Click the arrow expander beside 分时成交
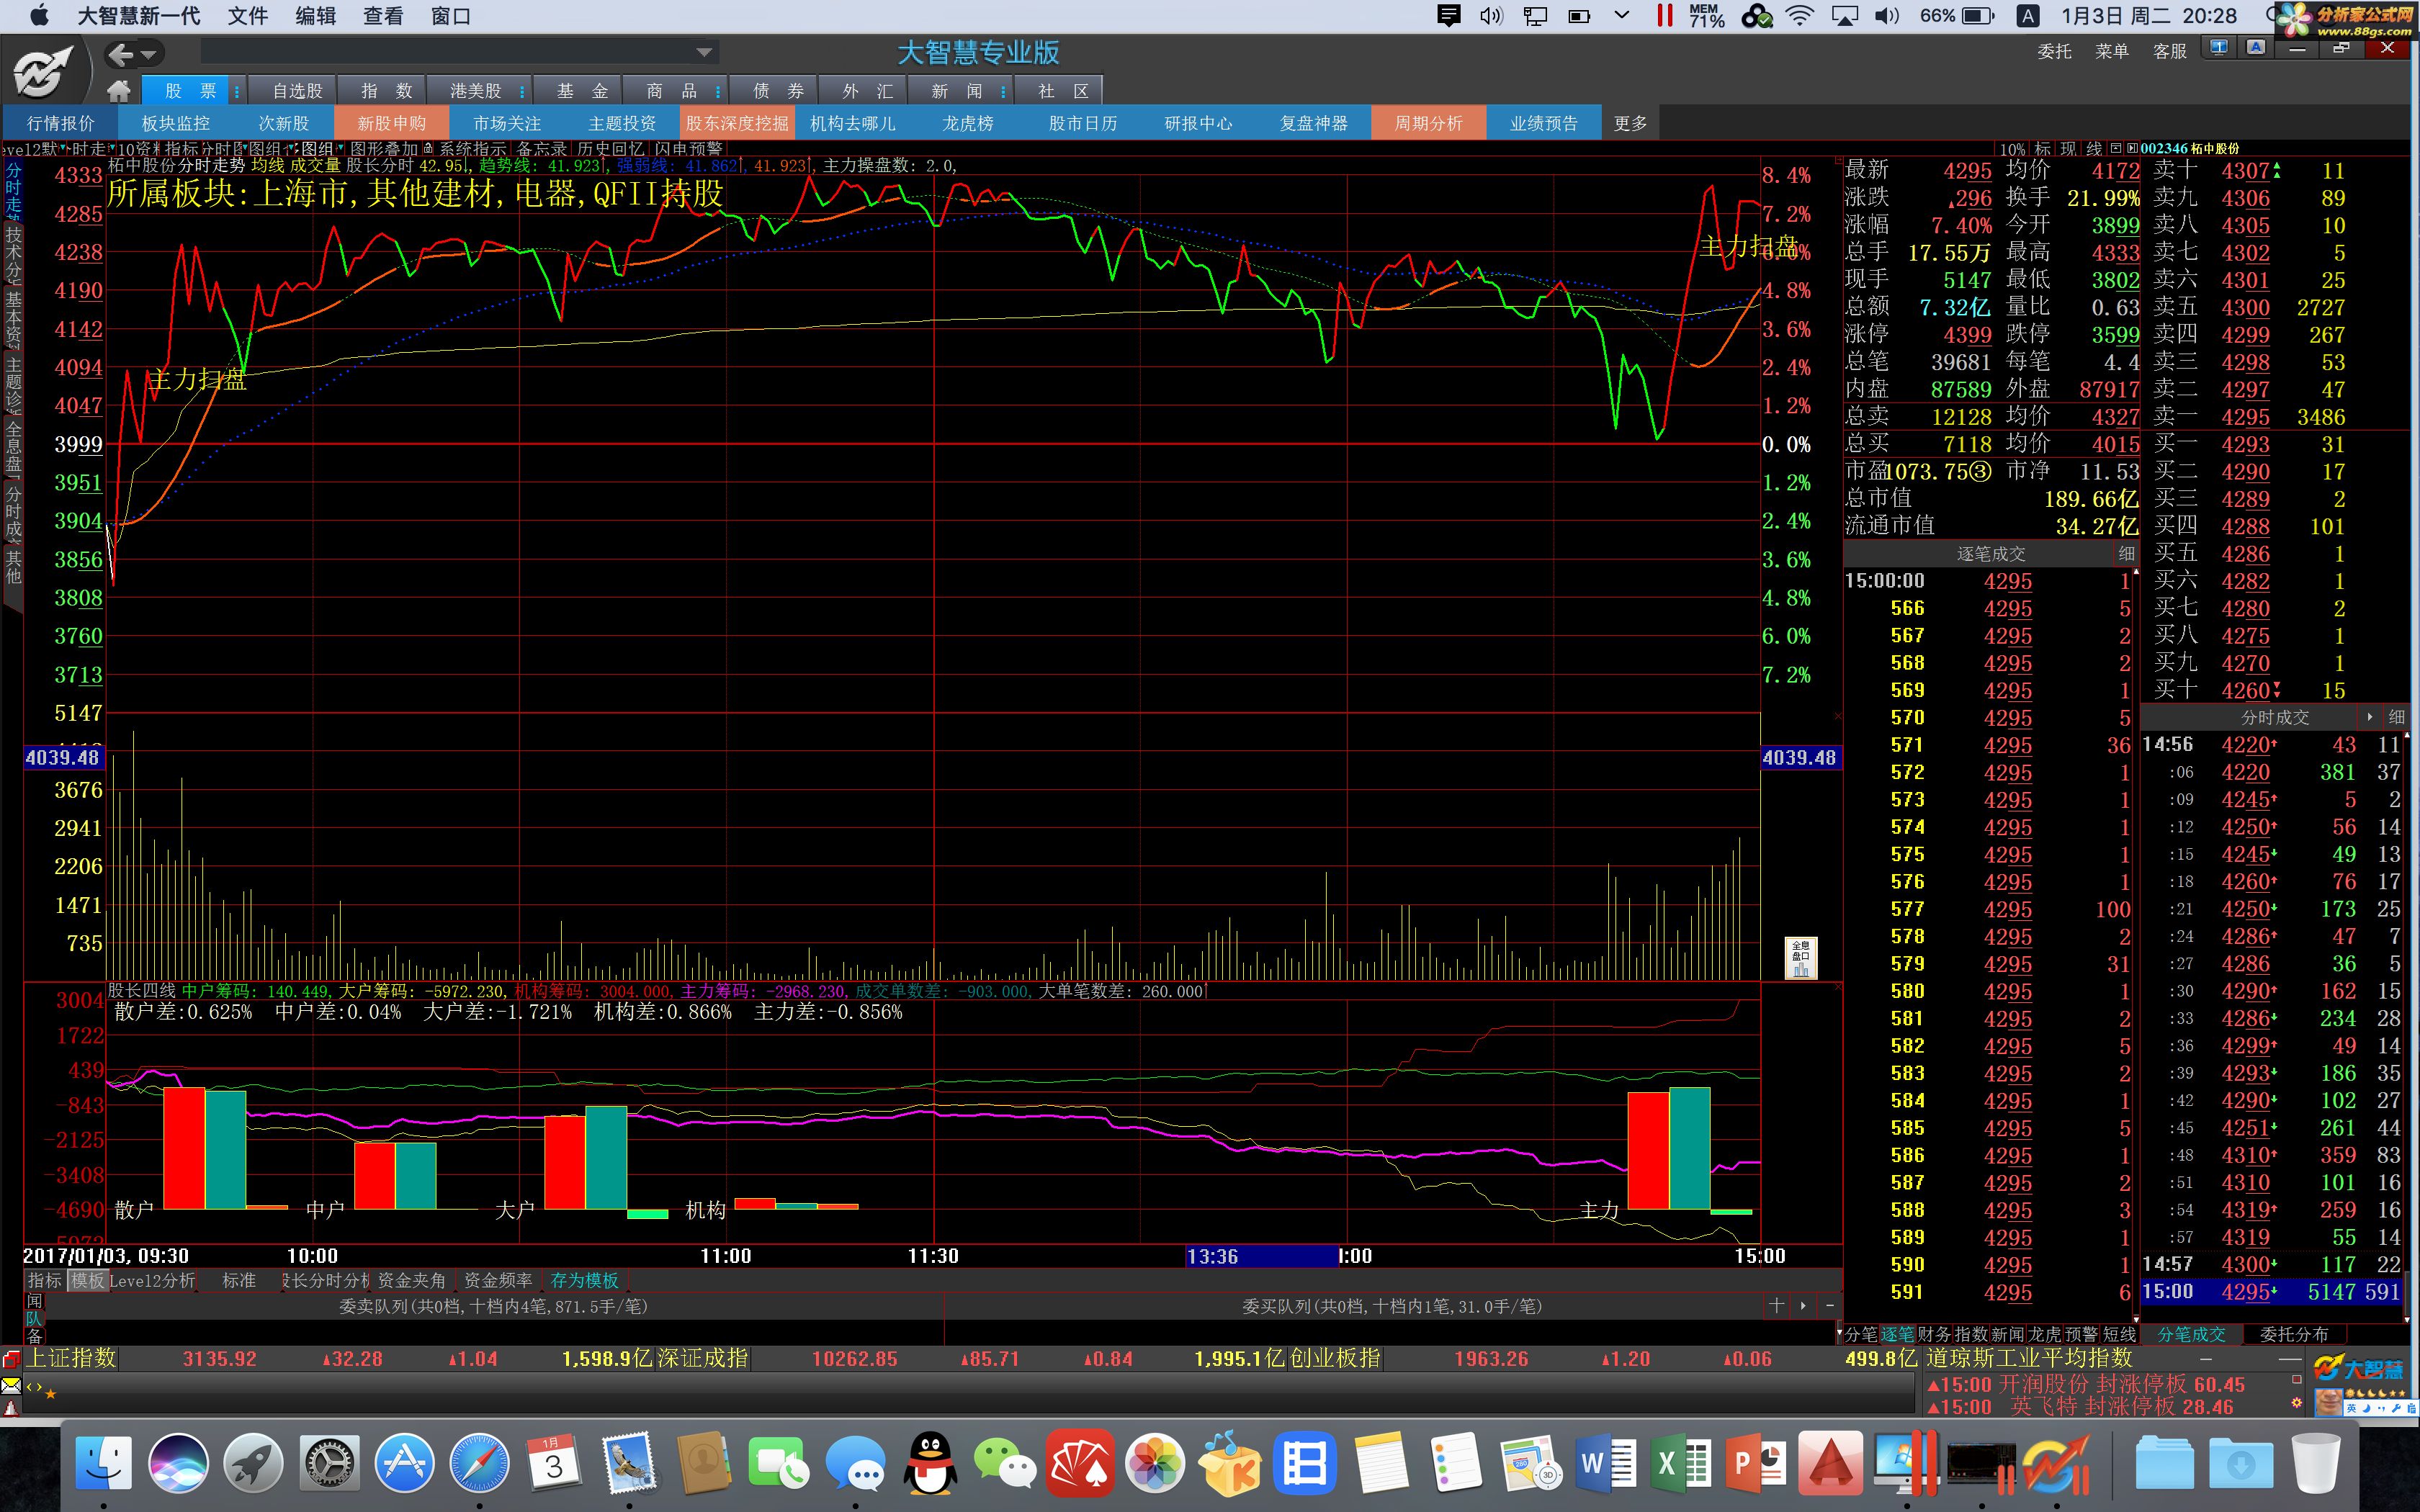 pos(2369,717)
